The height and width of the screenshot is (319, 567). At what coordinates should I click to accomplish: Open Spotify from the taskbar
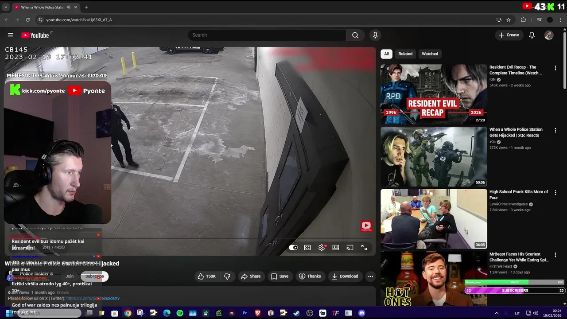pyautogui.click(x=180, y=313)
